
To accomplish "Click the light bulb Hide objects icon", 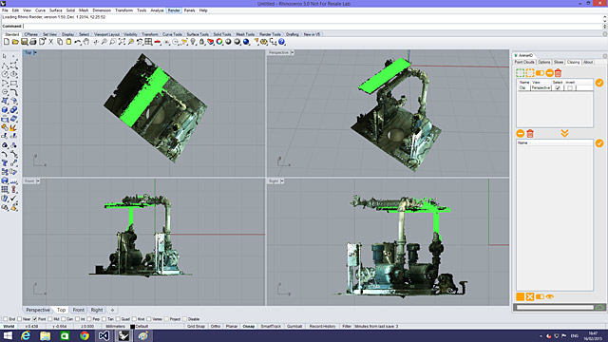I will coord(193,42).
